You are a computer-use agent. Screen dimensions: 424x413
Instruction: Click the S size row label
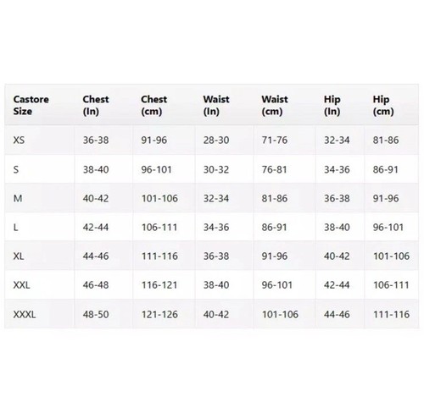pyautogui.click(x=16, y=169)
